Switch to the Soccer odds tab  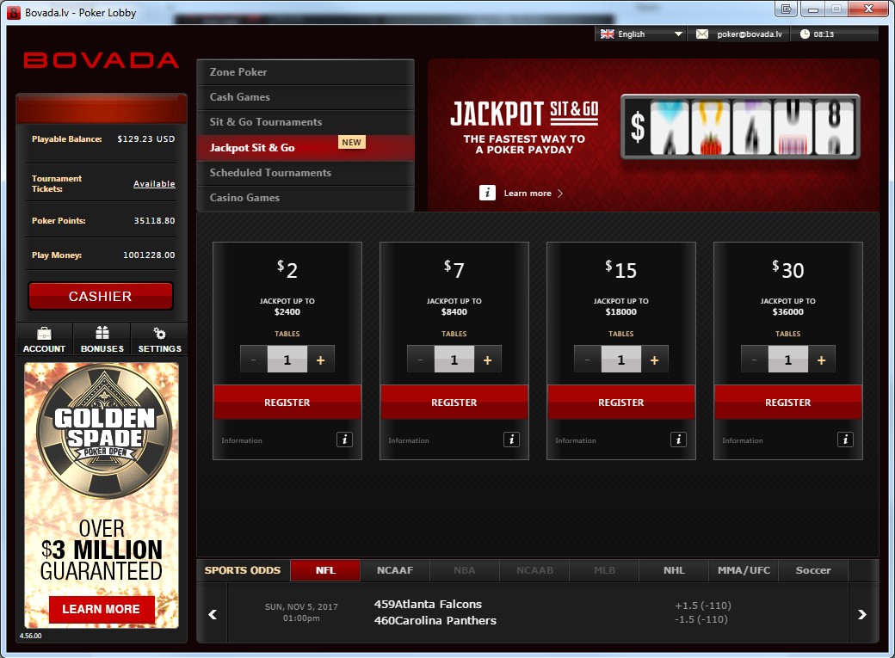(813, 570)
